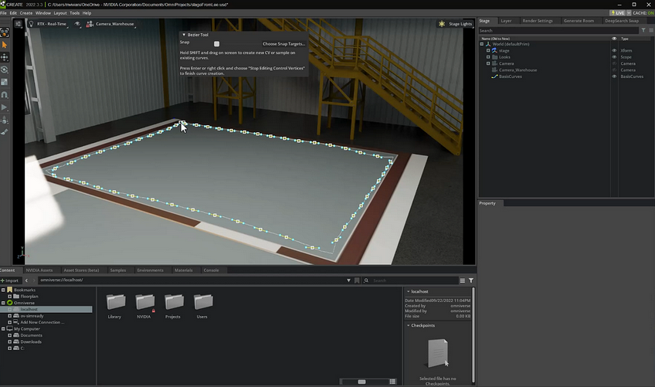Switch to the Asset Stores (beta) tab
Image resolution: width=655 pixels, height=387 pixels.
(x=81, y=270)
